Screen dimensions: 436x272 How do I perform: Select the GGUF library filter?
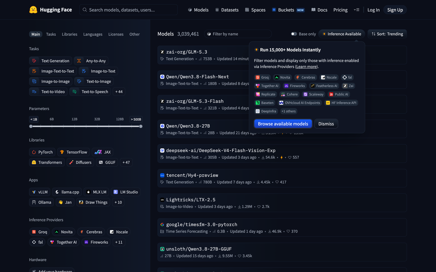click(107, 162)
